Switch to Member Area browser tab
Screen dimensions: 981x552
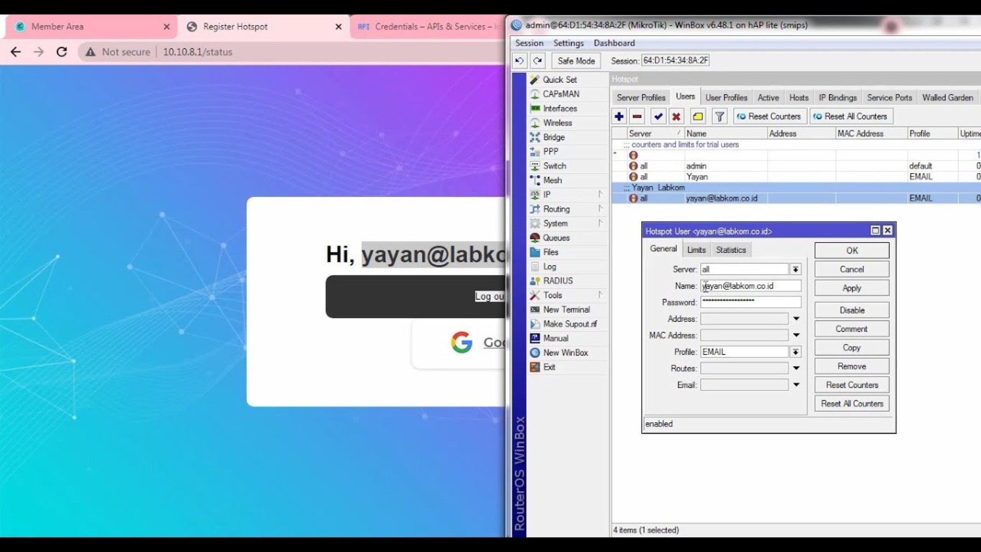click(x=92, y=26)
